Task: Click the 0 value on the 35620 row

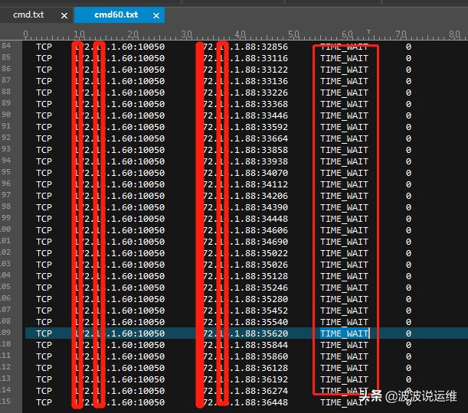Action: point(408,333)
